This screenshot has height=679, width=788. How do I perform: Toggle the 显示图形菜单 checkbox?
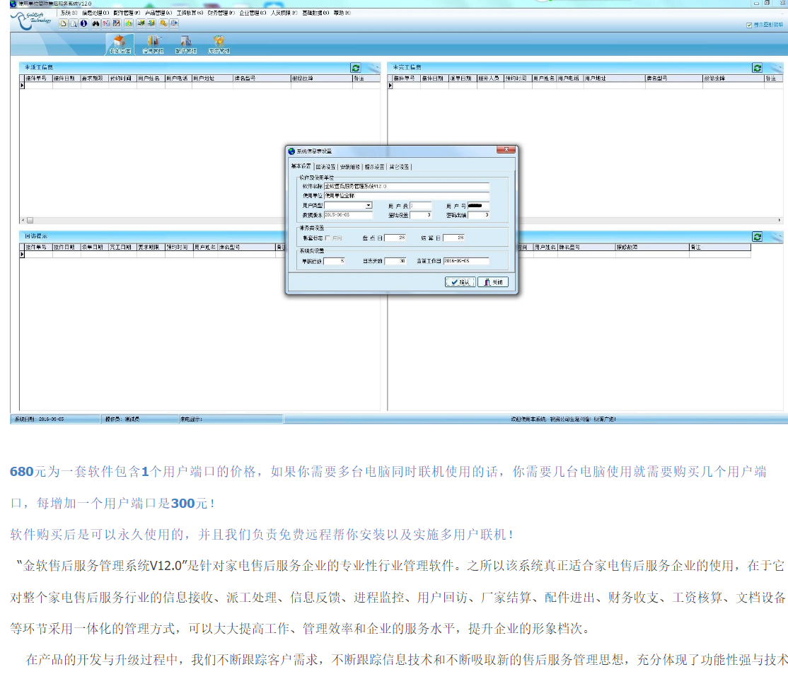click(749, 25)
